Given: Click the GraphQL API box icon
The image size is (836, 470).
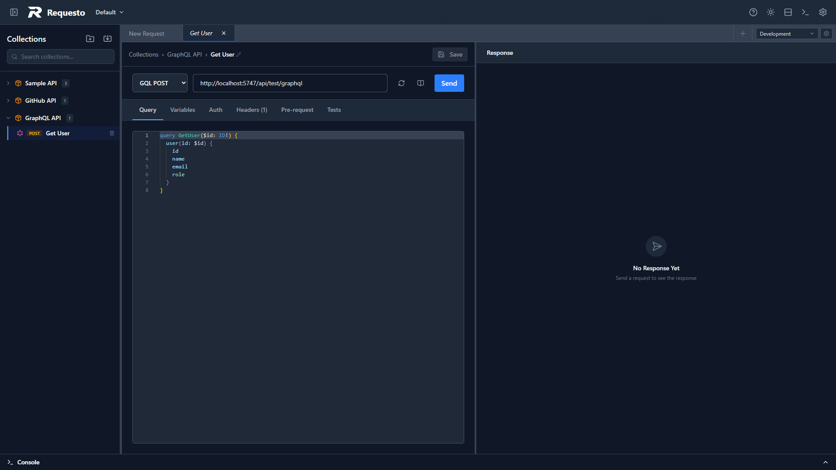Looking at the screenshot, I should click(x=18, y=118).
